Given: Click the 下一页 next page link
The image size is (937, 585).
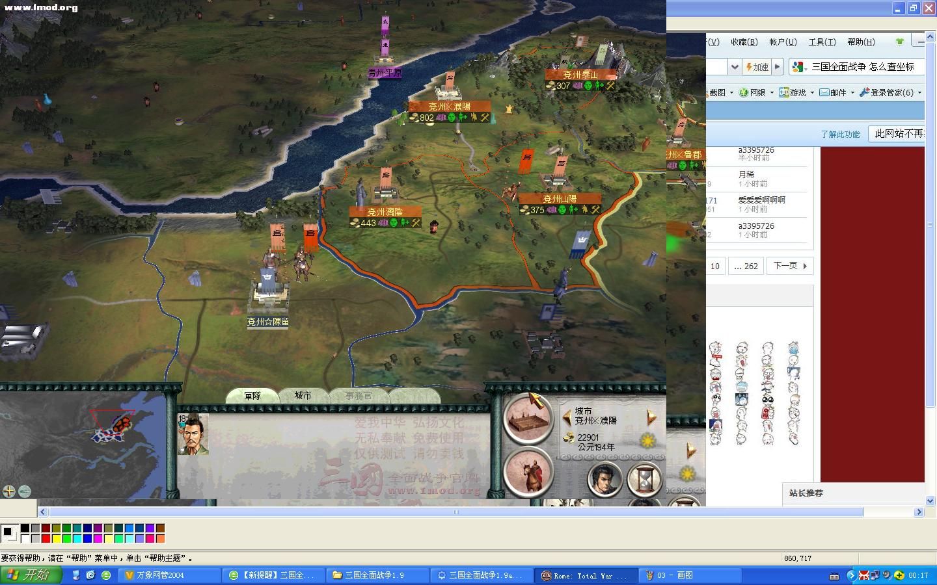Looking at the screenshot, I should tap(790, 266).
